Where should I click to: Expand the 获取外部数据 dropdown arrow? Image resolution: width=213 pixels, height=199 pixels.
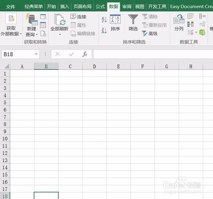(x=21, y=34)
